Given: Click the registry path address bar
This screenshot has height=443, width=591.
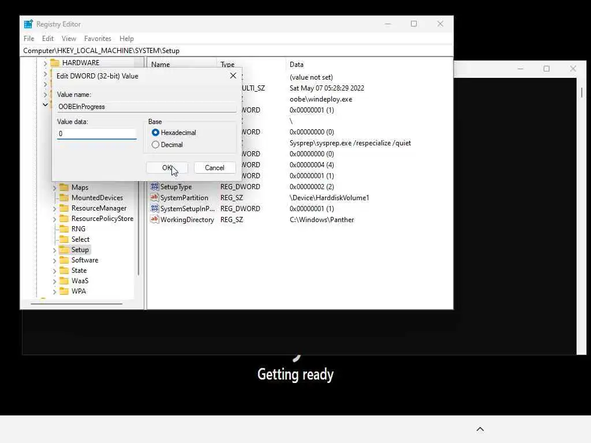Looking at the screenshot, I should tap(237, 51).
